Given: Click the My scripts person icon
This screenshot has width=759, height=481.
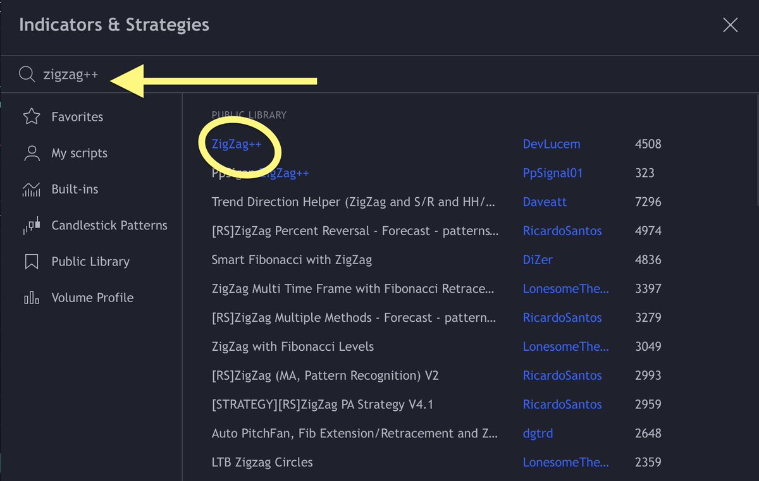Looking at the screenshot, I should coord(31,153).
